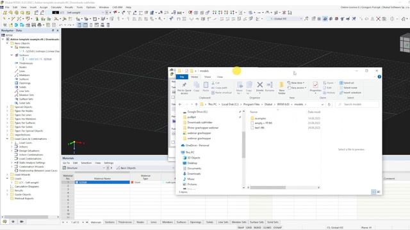Image resolution: width=410 pixels, height=230 pixels.
Task: Click the Search models field in Explorer
Action: (357, 104)
